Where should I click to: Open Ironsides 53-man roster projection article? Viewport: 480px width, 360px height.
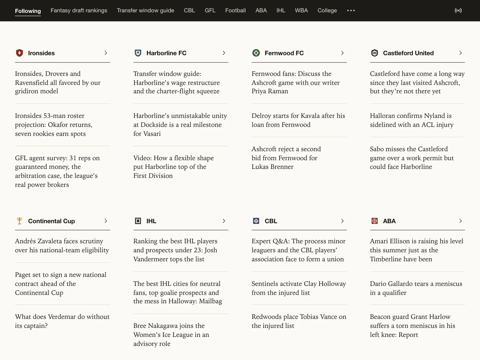pyautogui.click(x=54, y=125)
